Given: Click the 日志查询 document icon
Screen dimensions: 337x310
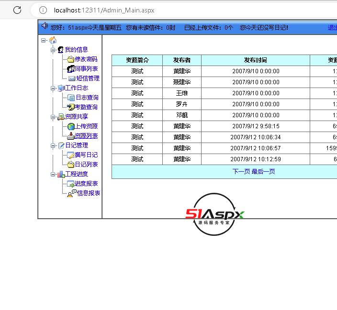Looking at the screenshot, I should click(71, 98).
